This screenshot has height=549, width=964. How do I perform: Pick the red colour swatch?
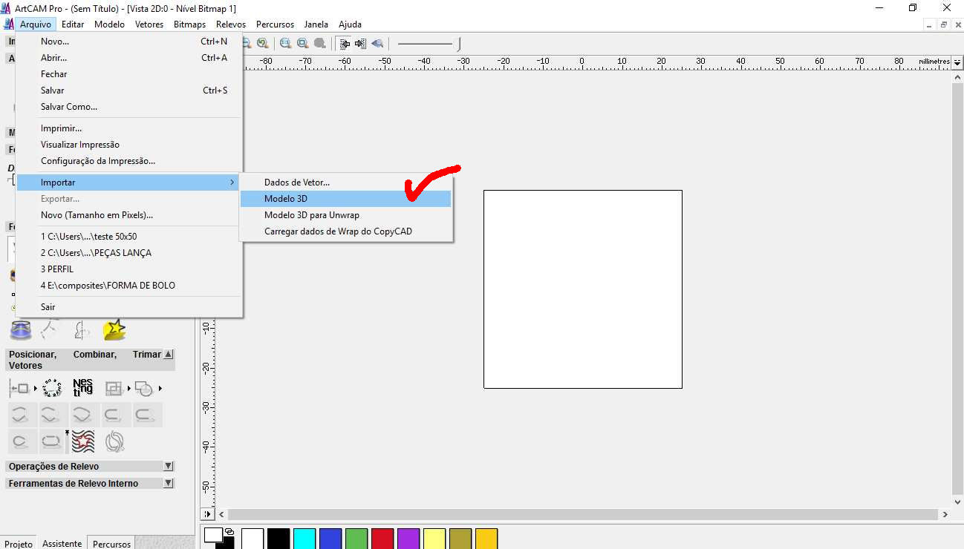tap(382, 539)
